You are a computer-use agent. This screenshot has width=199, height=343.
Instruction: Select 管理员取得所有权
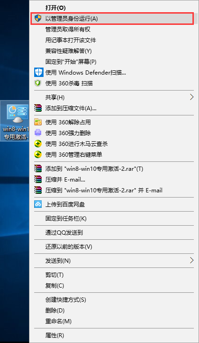(67, 29)
